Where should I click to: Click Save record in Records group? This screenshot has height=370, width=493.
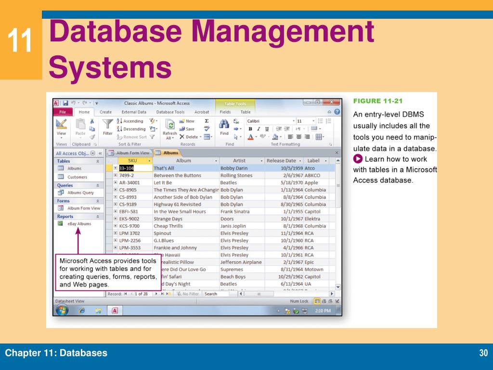[187, 129]
